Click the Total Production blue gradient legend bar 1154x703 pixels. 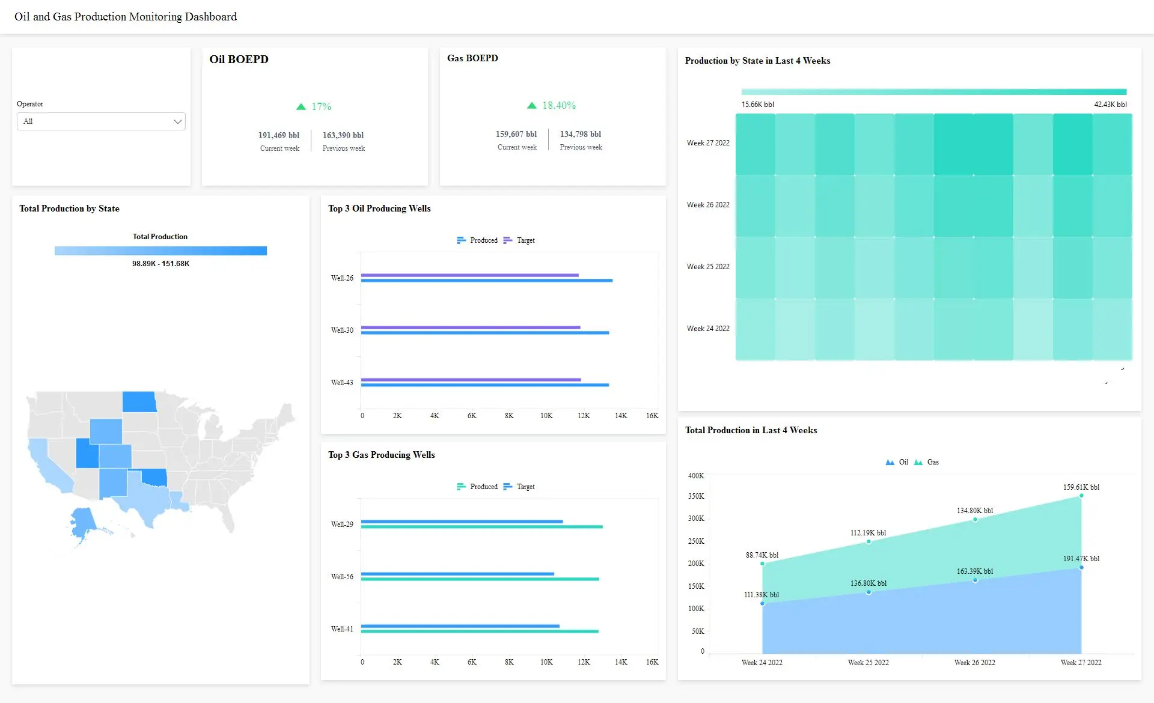pos(160,250)
